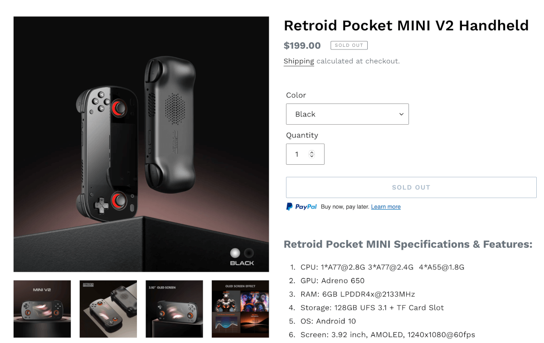The height and width of the screenshot is (343, 544).
Task: Decrease quantity using stepper down arrow
Action: (311, 156)
